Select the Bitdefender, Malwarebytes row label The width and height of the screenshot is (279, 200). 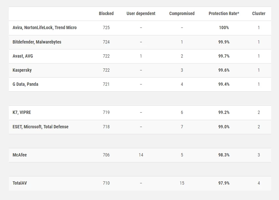pyautogui.click(x=37, y=42)
